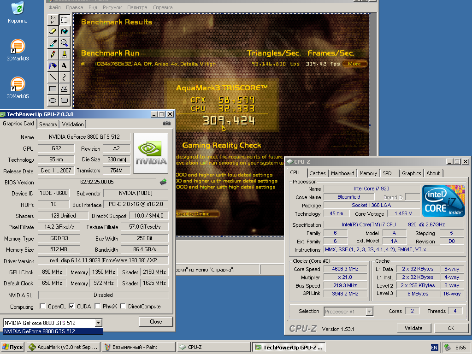Click the Intel Core i7 logo in CPU-Z
Screen dimensions: 472x354
[x=443, y=201]
